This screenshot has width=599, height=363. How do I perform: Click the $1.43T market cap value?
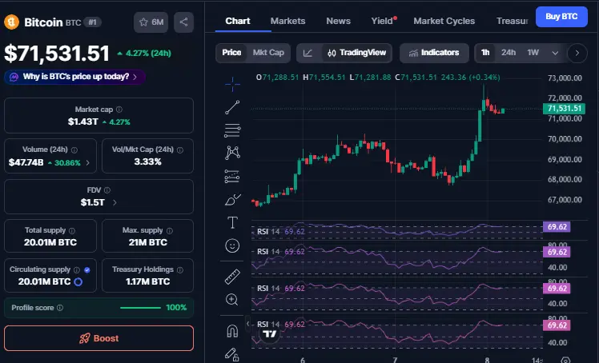pos(83,122)
